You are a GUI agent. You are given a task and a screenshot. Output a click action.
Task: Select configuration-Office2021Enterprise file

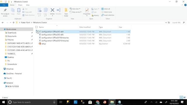coord(55,41)
